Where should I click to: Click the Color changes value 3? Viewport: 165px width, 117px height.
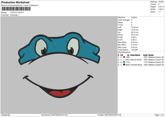pyautogui.click(x=132, y=20)
